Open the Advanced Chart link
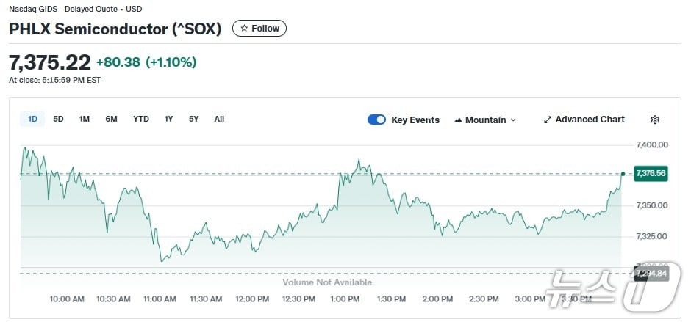Image resolution: width=691 pixels, height=322 pixels. [x=590, y=120]
